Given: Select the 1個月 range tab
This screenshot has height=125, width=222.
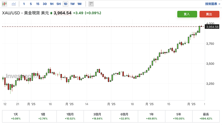Looking at the screenshot, I should pos(70,116).
